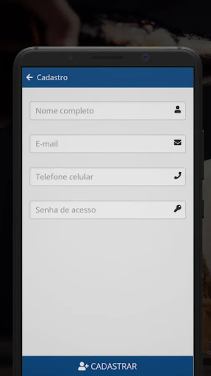Click the Cadastro header title

coord(52,77)
